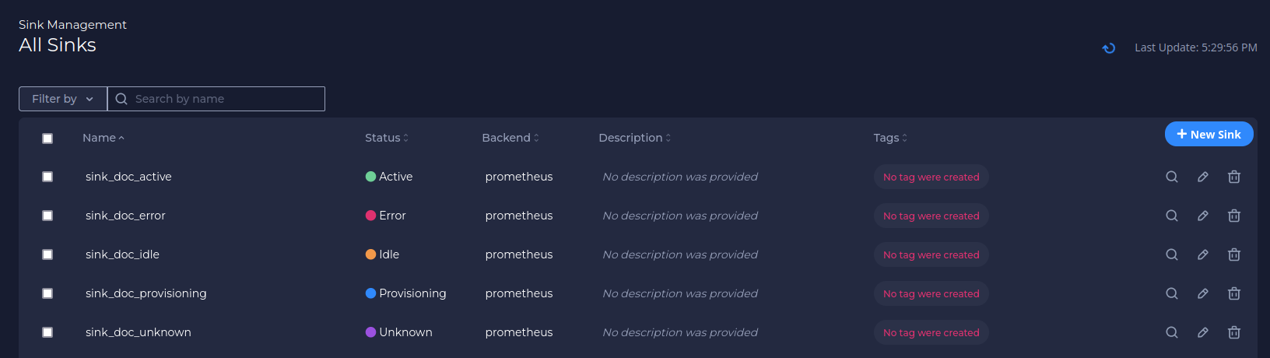Select all sinks with header checkbox
1270x358 pixels.
point(47,139)
